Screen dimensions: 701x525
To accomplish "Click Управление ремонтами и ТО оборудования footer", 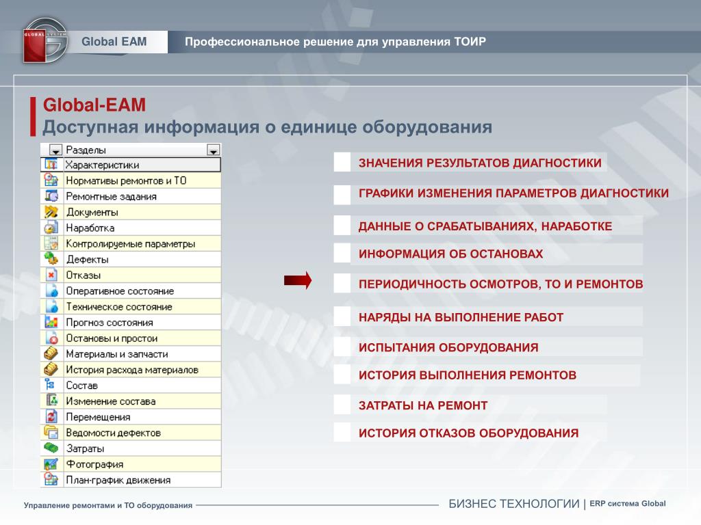I will point(107,505).
